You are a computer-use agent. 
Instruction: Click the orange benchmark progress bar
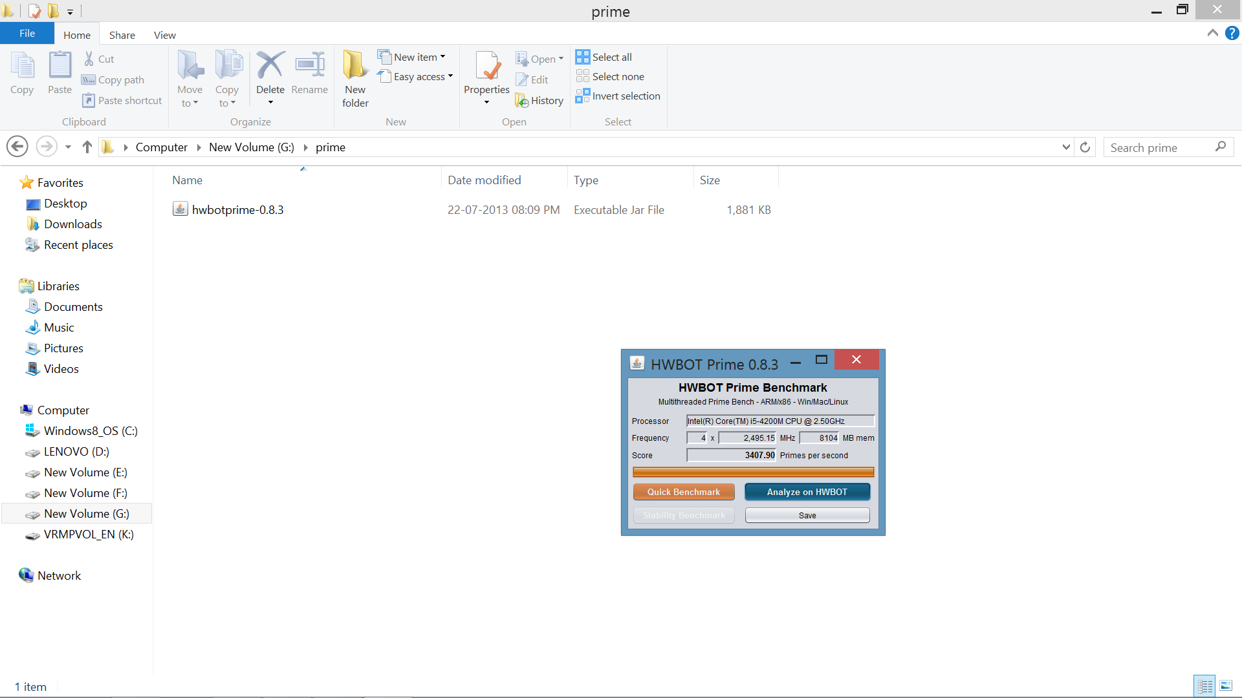pyautogui.click(x=753, y=472)
